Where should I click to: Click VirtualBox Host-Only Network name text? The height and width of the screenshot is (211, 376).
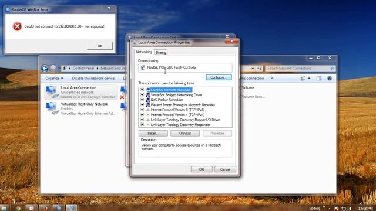click(x=85, y=104)
